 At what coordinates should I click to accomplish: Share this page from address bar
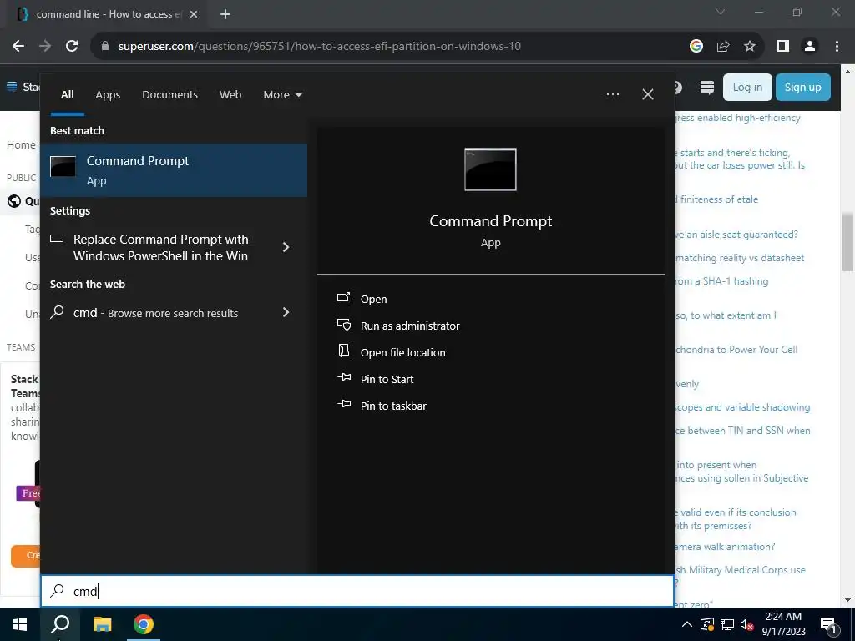point(723,47)
